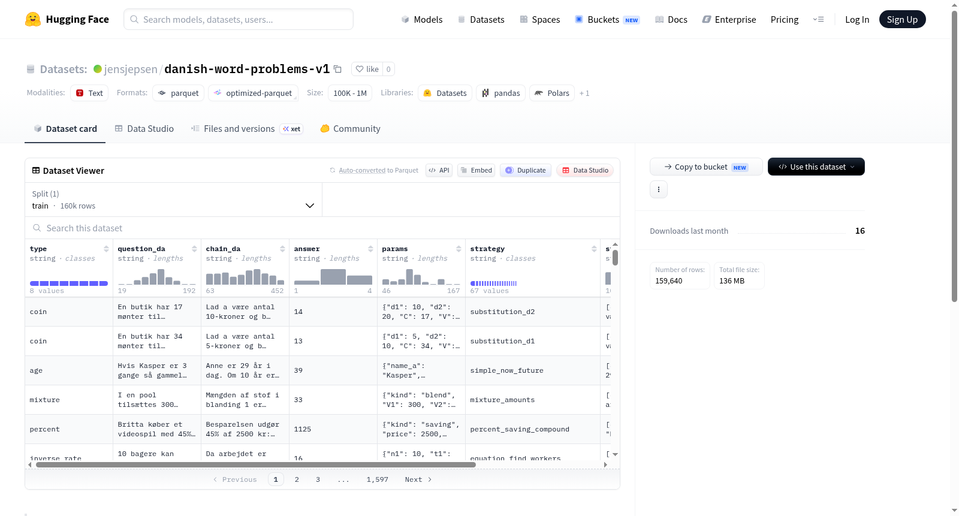Viewport: 959px width, 516px height.
Task: Sort the type column
Action: click(x=106, y=249)
